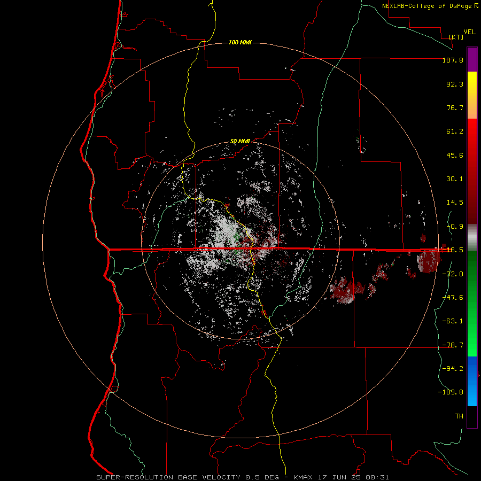This screenshot has height=481, width=481.
Task: Click the -78.7 velocity scale value
Action: (x=453, y=345)
